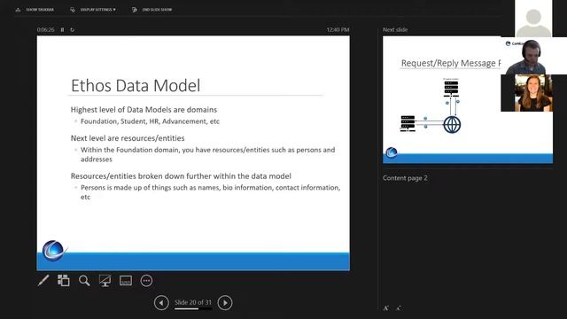This screenshot has width=567, height=319.
Task: Toggle subtitles button
Action: pyautogui.click(x=126, y=281)
